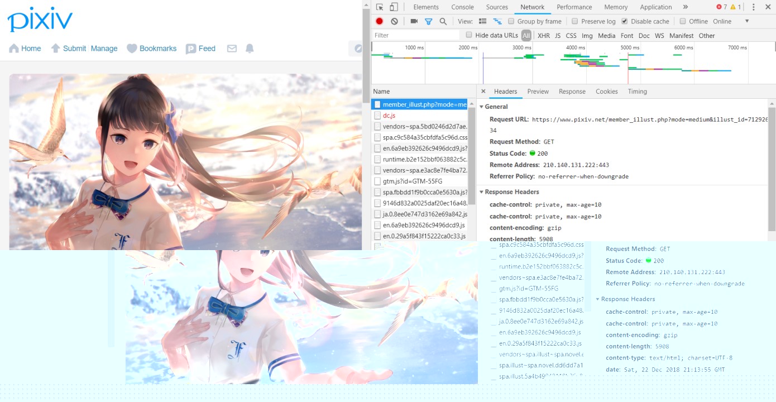Open the Performance tab

pos(574,7)
